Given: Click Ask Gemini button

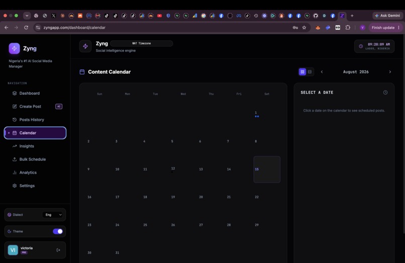Looking at the screenshot, I should tap(387, 16).
